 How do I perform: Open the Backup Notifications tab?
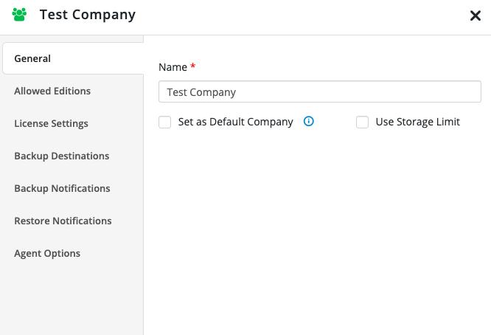click(62, 188)
